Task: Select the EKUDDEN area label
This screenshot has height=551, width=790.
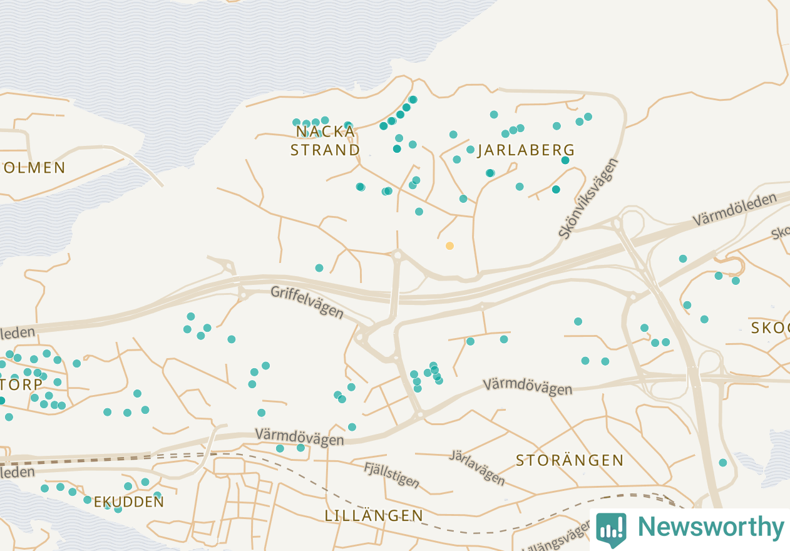Action: tap(129, 502)
